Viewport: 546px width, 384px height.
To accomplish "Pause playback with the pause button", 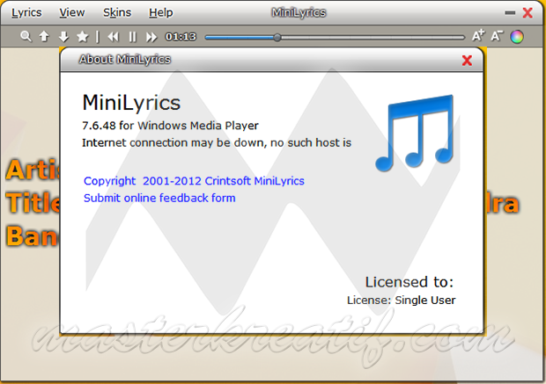I will tap(132, 37).
